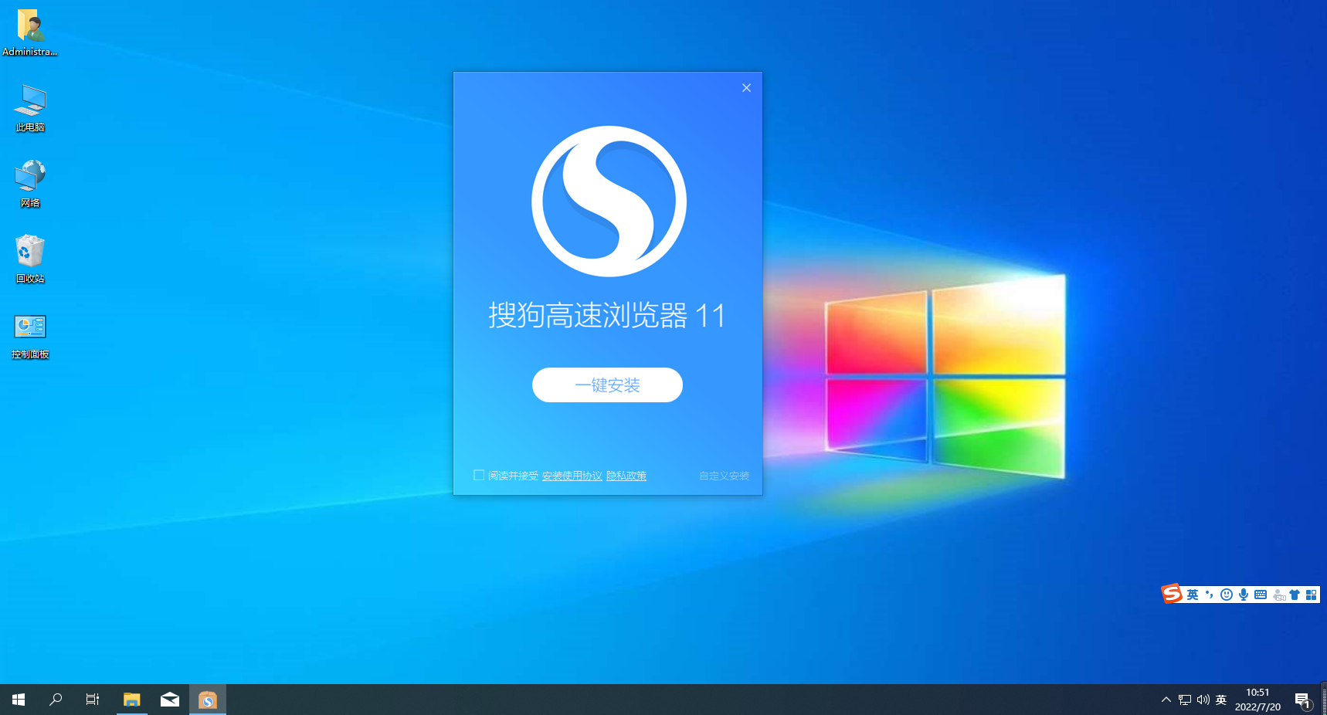
Task: Close the Sogou browser installer dialog
Action: point(746,88)
